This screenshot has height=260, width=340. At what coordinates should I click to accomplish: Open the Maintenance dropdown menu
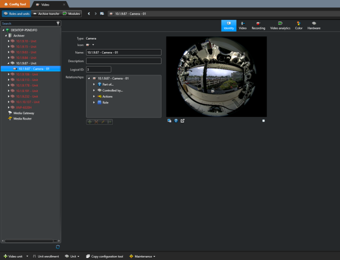(x=142, y=256)
